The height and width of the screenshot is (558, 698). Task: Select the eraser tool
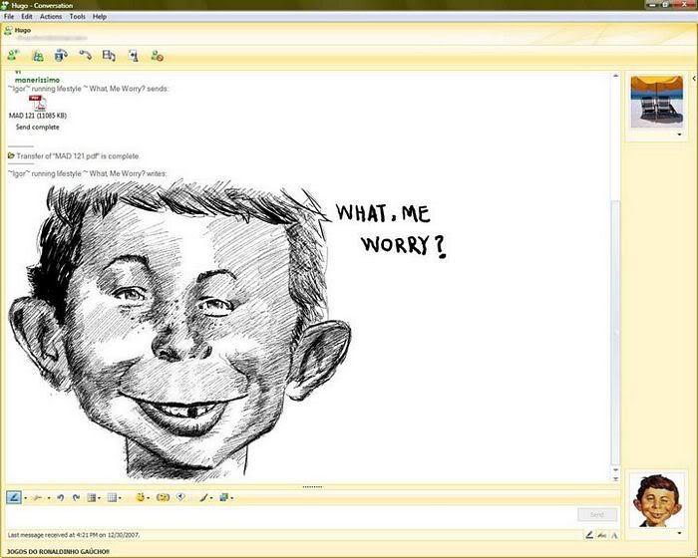tap(38, 497)
